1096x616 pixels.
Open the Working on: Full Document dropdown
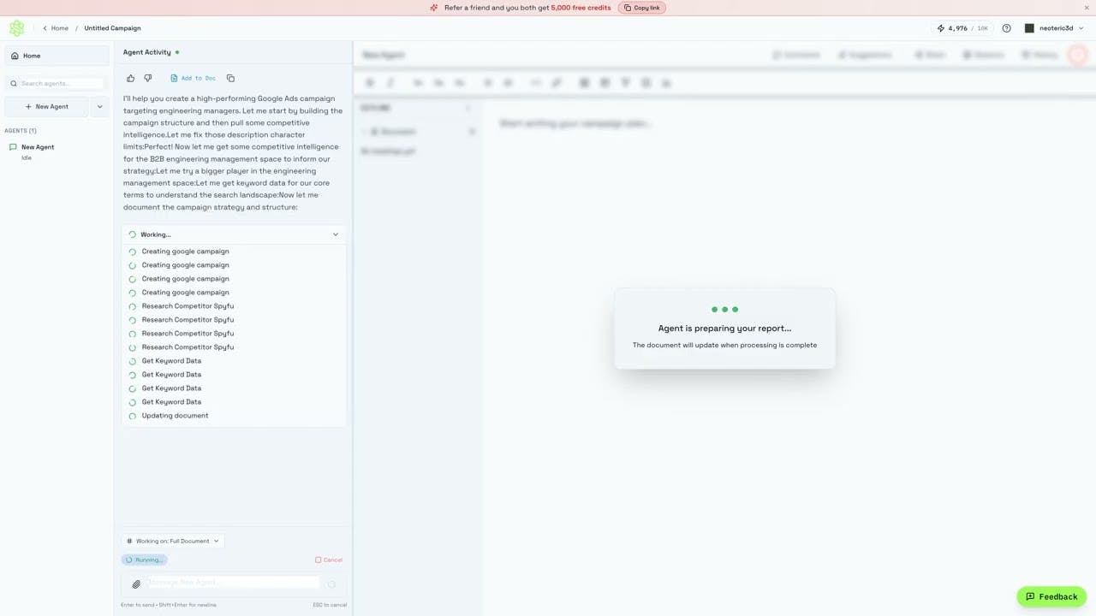pyautogui.click(x=173, y=541)
